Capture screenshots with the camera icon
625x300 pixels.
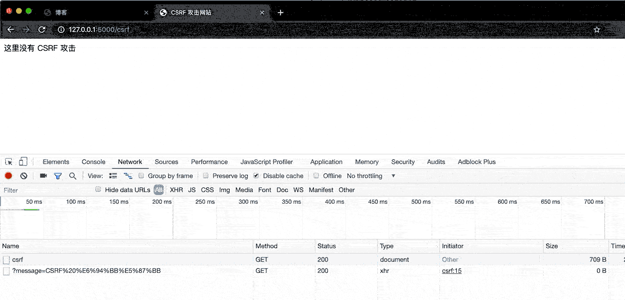pyautogui.click(x=43, y=176)
